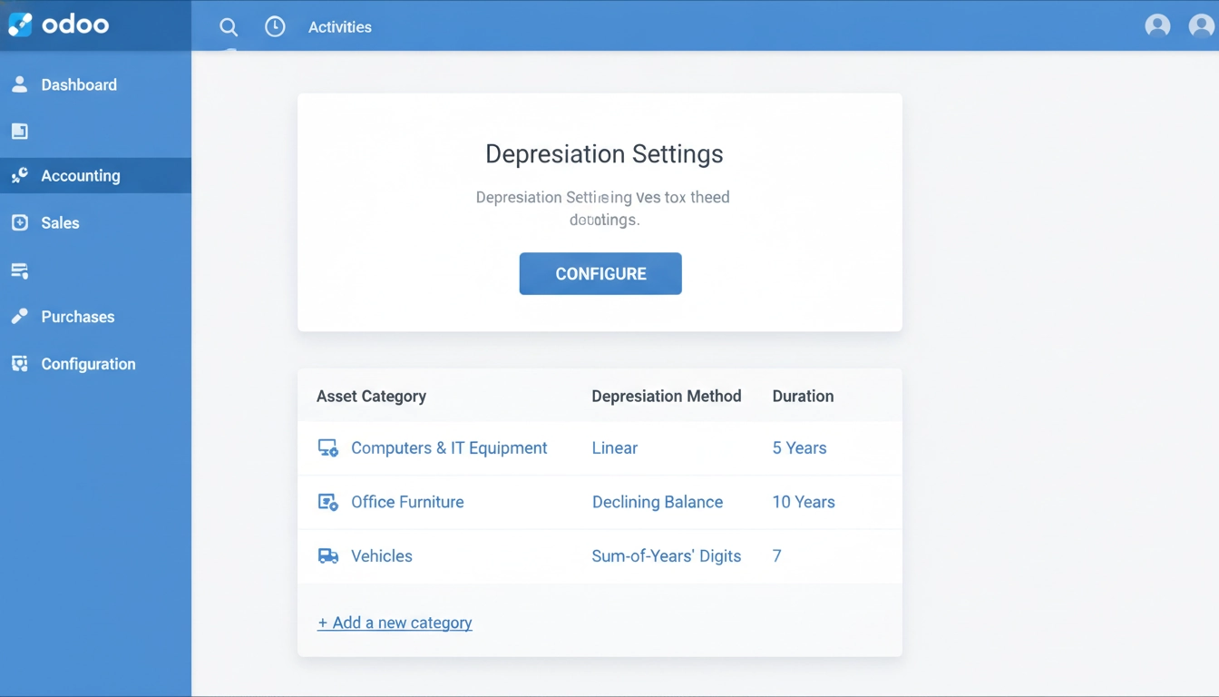
Task: Click the Sales plus-box icon
Action: click(19, 222)
